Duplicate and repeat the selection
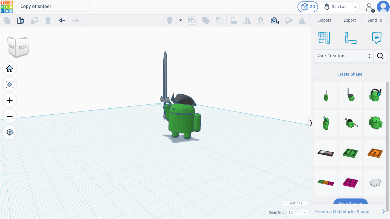 point(34,21)
